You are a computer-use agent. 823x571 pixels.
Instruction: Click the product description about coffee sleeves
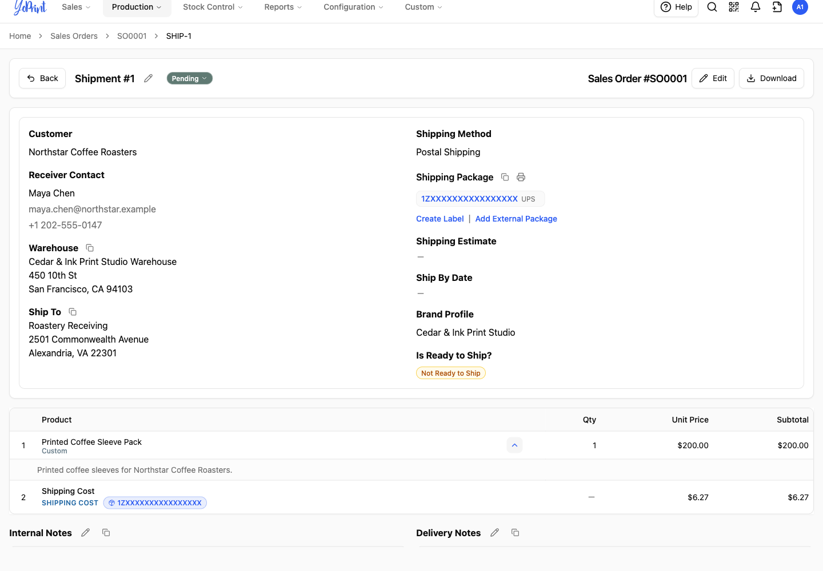click(134, 470)
